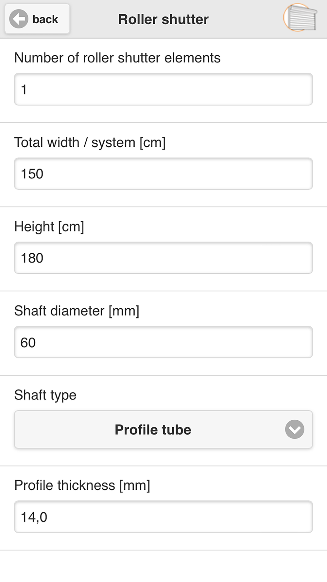Focus the Number of roller shutter elements field
Viewport: 327px width, 582px height.
163,89
